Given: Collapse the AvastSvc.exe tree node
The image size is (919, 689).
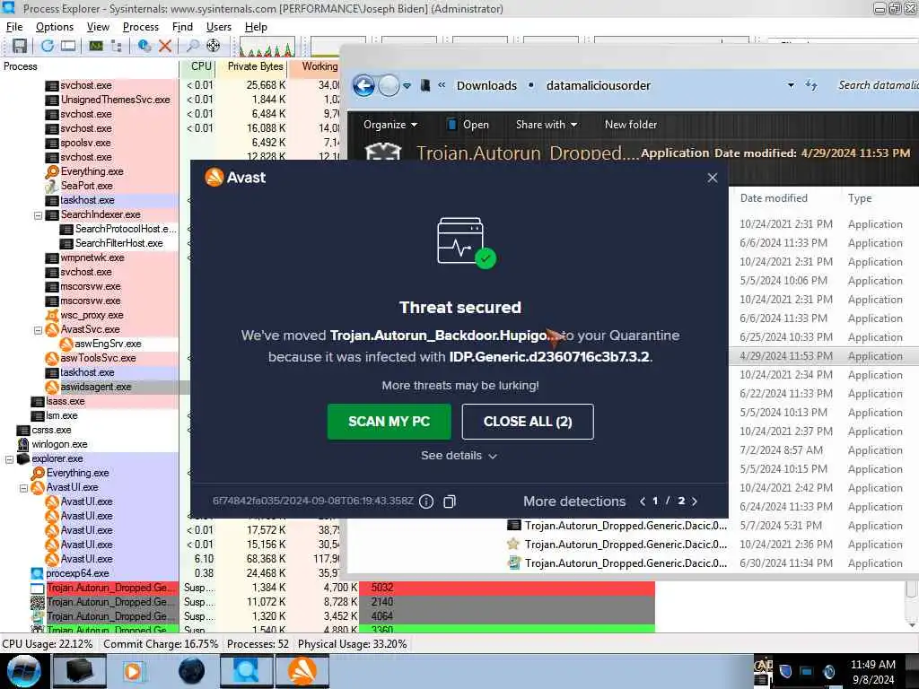Looking at the screenshot, I should [38, 330].
